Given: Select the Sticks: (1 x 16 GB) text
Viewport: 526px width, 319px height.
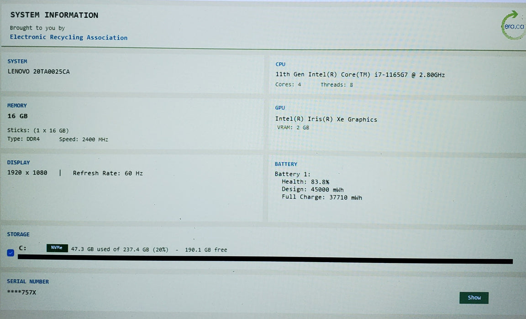Looking at the screenshot, I should 38,130.
